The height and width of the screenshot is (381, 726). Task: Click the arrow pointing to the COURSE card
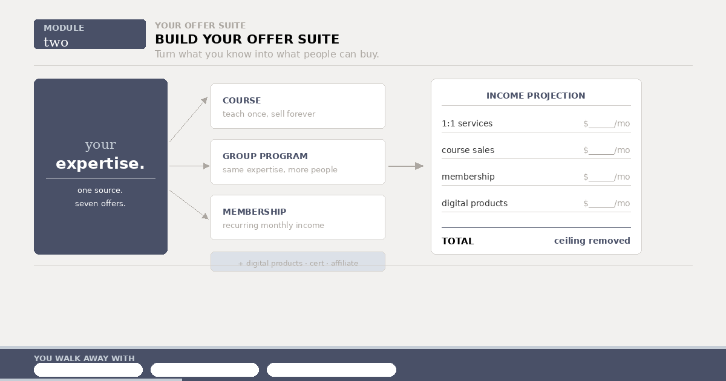(188, 120)
